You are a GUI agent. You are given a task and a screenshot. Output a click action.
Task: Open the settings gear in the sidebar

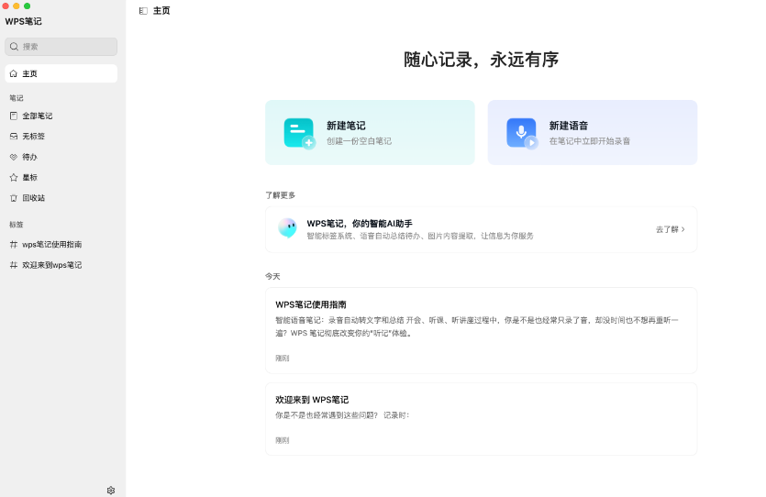coord(111,491)
